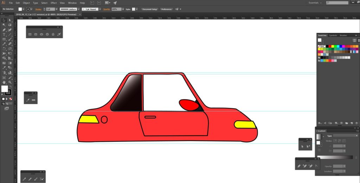This screenshot has width=360, height=183.
Task: Toggle the None color mode button
Action: pyautogui.click(x=11, y=99)
